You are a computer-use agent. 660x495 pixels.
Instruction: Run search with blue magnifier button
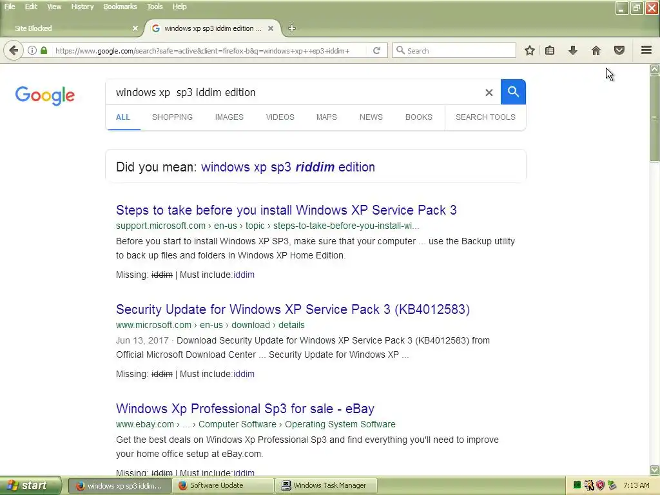tap(513, 92)
